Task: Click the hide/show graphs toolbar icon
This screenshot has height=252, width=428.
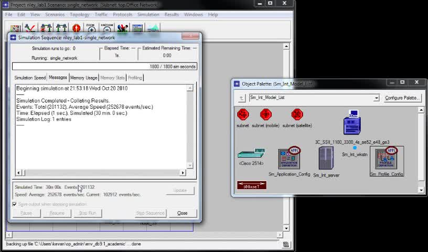Action: coord(153,28)
